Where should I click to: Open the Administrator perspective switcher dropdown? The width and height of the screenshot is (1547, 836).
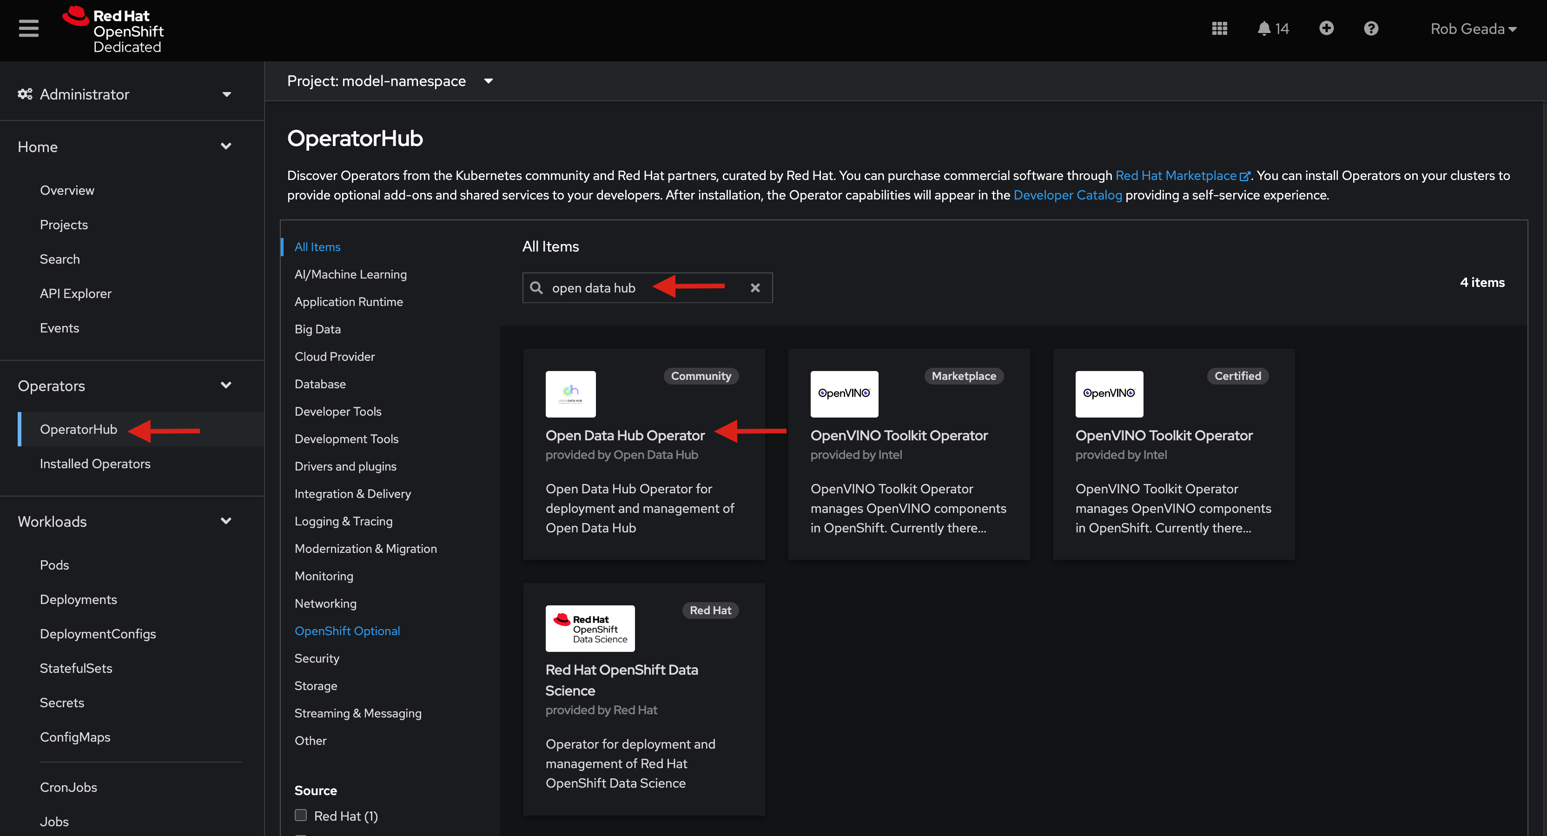[x=125, y=94]
